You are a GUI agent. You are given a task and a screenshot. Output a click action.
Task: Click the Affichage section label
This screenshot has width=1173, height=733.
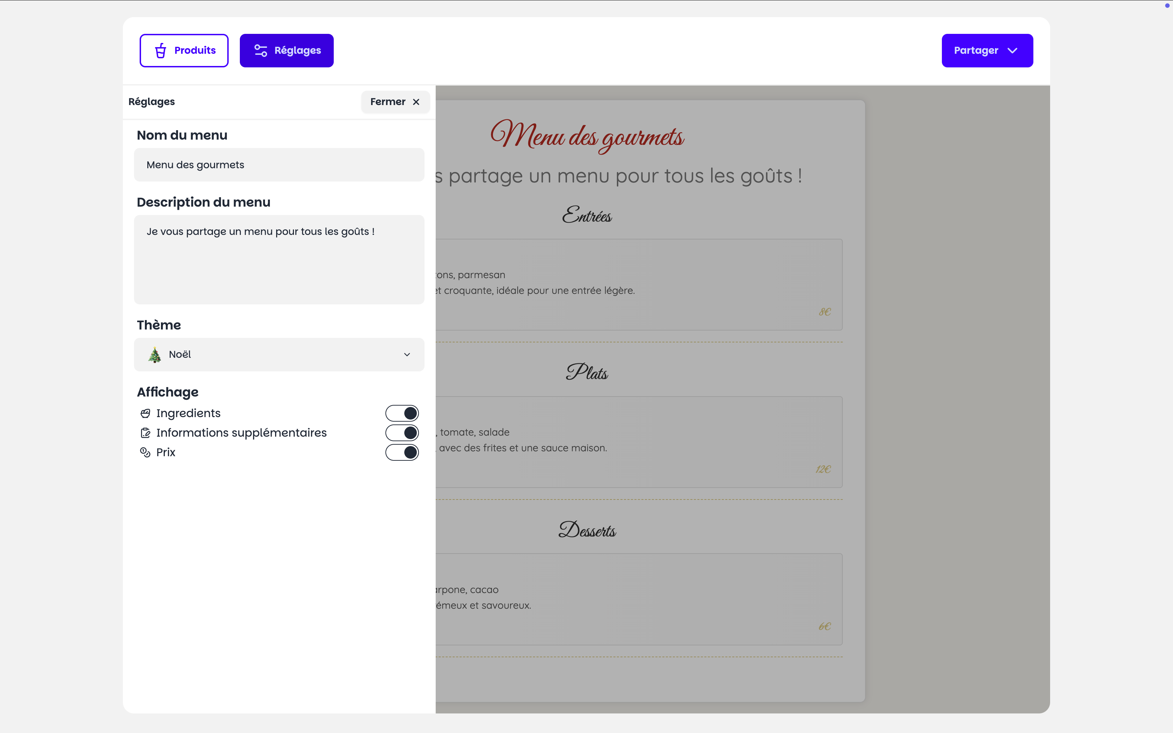click(x=168, y=392)
